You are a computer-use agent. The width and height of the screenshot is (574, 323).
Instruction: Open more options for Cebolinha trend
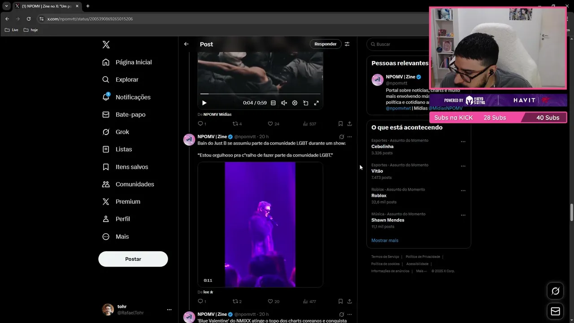coord(463,142)
